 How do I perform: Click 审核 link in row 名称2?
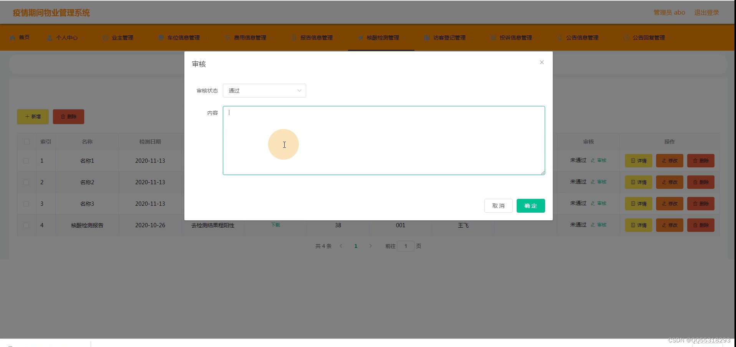598,182
